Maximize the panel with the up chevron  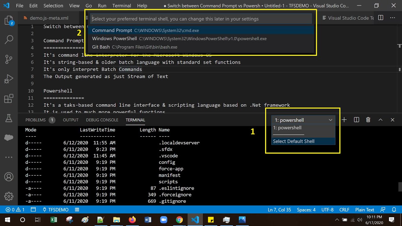(x=380, y=120)
